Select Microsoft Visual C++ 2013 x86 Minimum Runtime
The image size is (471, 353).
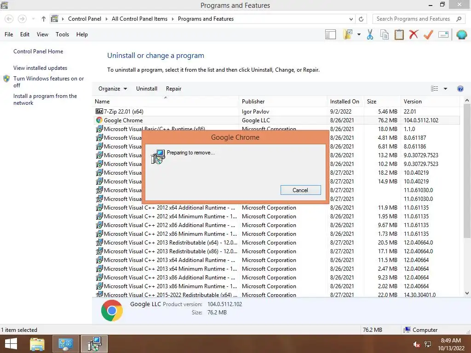point(276,286)
